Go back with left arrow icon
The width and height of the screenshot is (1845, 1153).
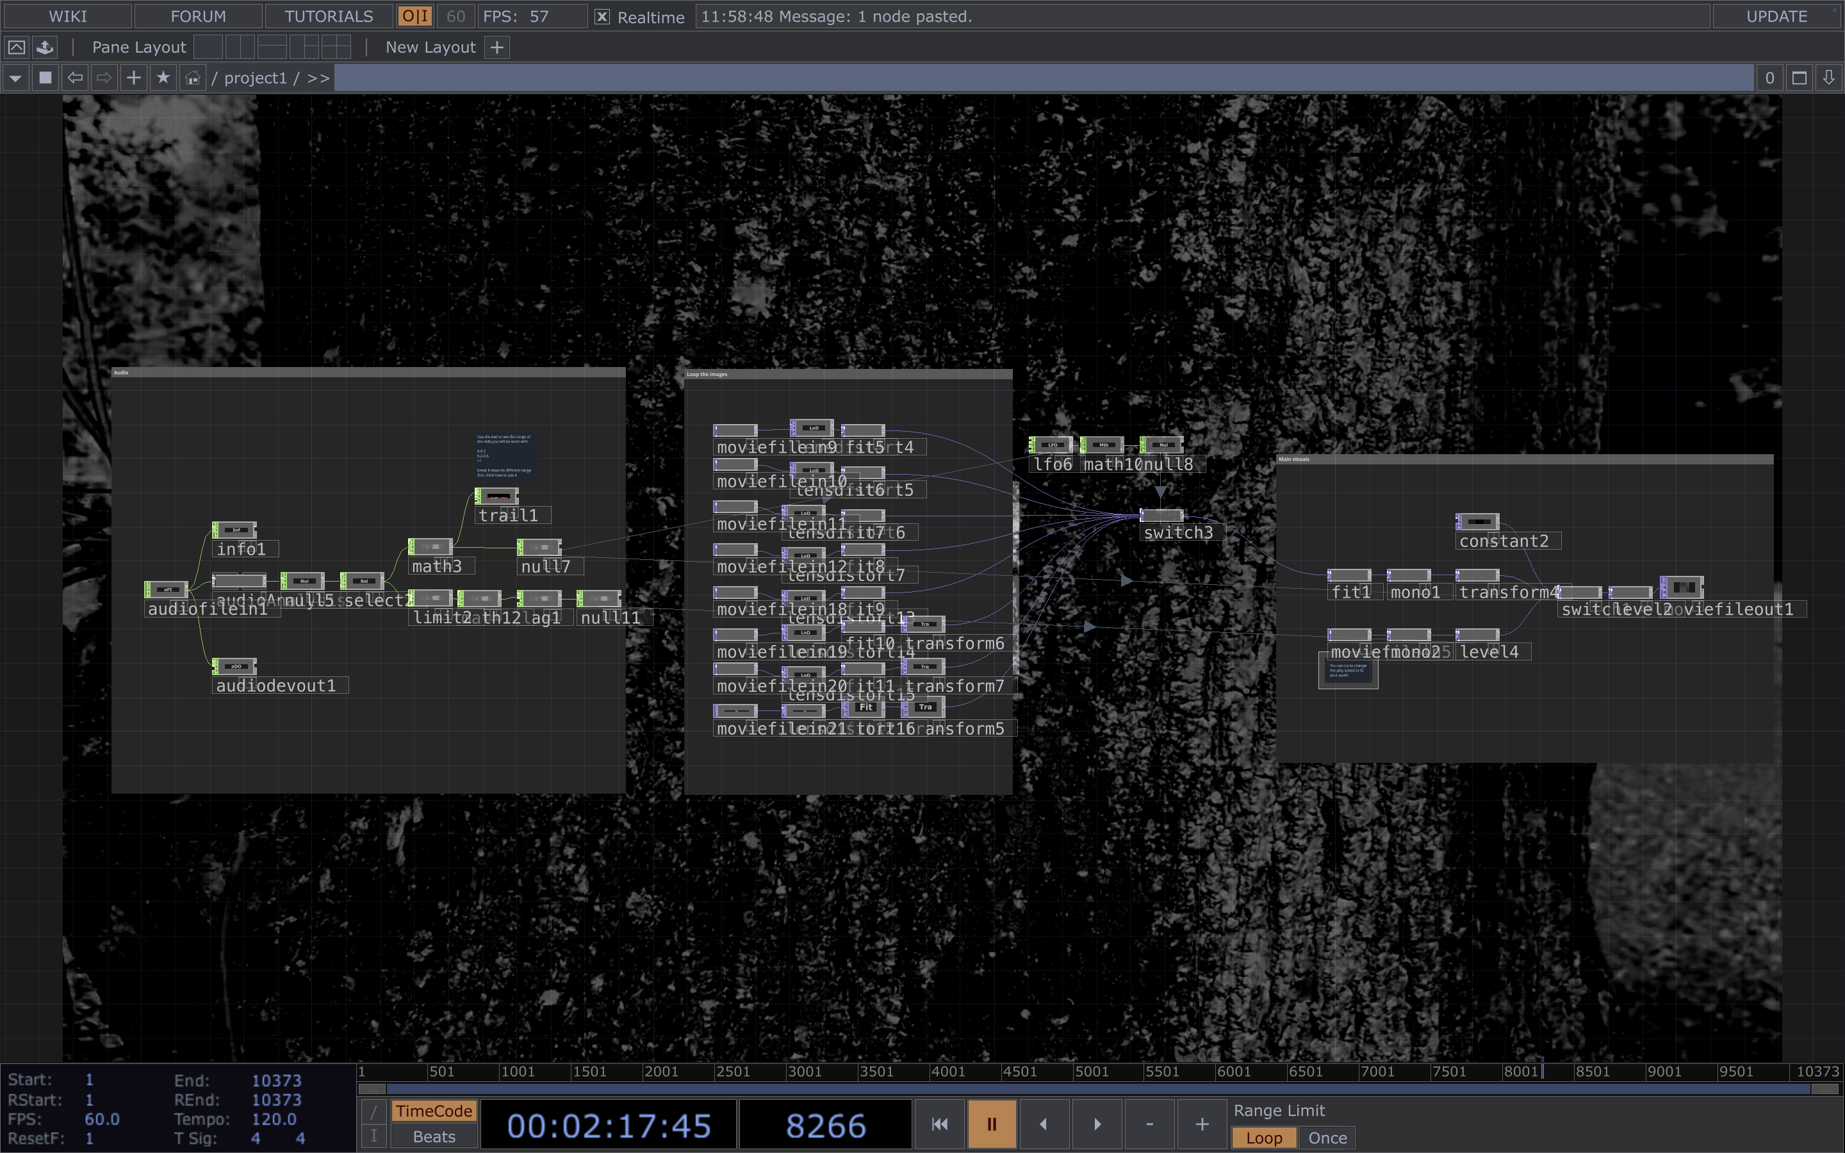coord(75,78)
